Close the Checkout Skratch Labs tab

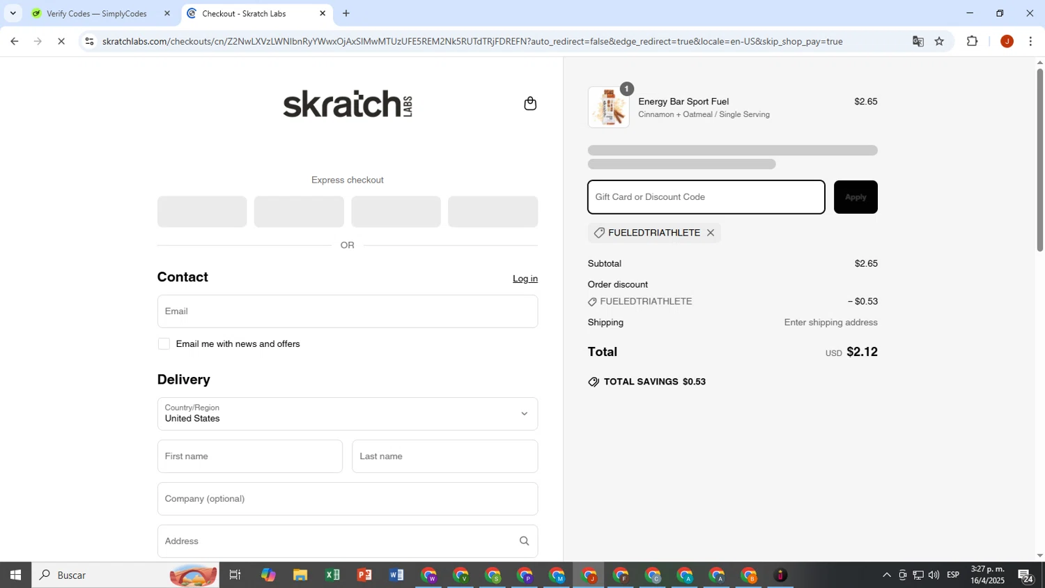coord(323,13)
